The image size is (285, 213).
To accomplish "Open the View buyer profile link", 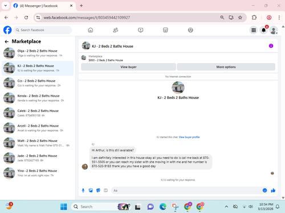I will coord(189,137).
